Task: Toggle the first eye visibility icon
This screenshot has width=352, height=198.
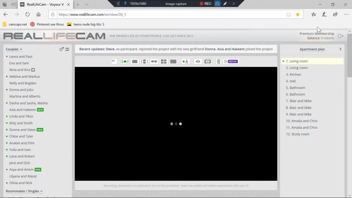Action: pos(198,62)
